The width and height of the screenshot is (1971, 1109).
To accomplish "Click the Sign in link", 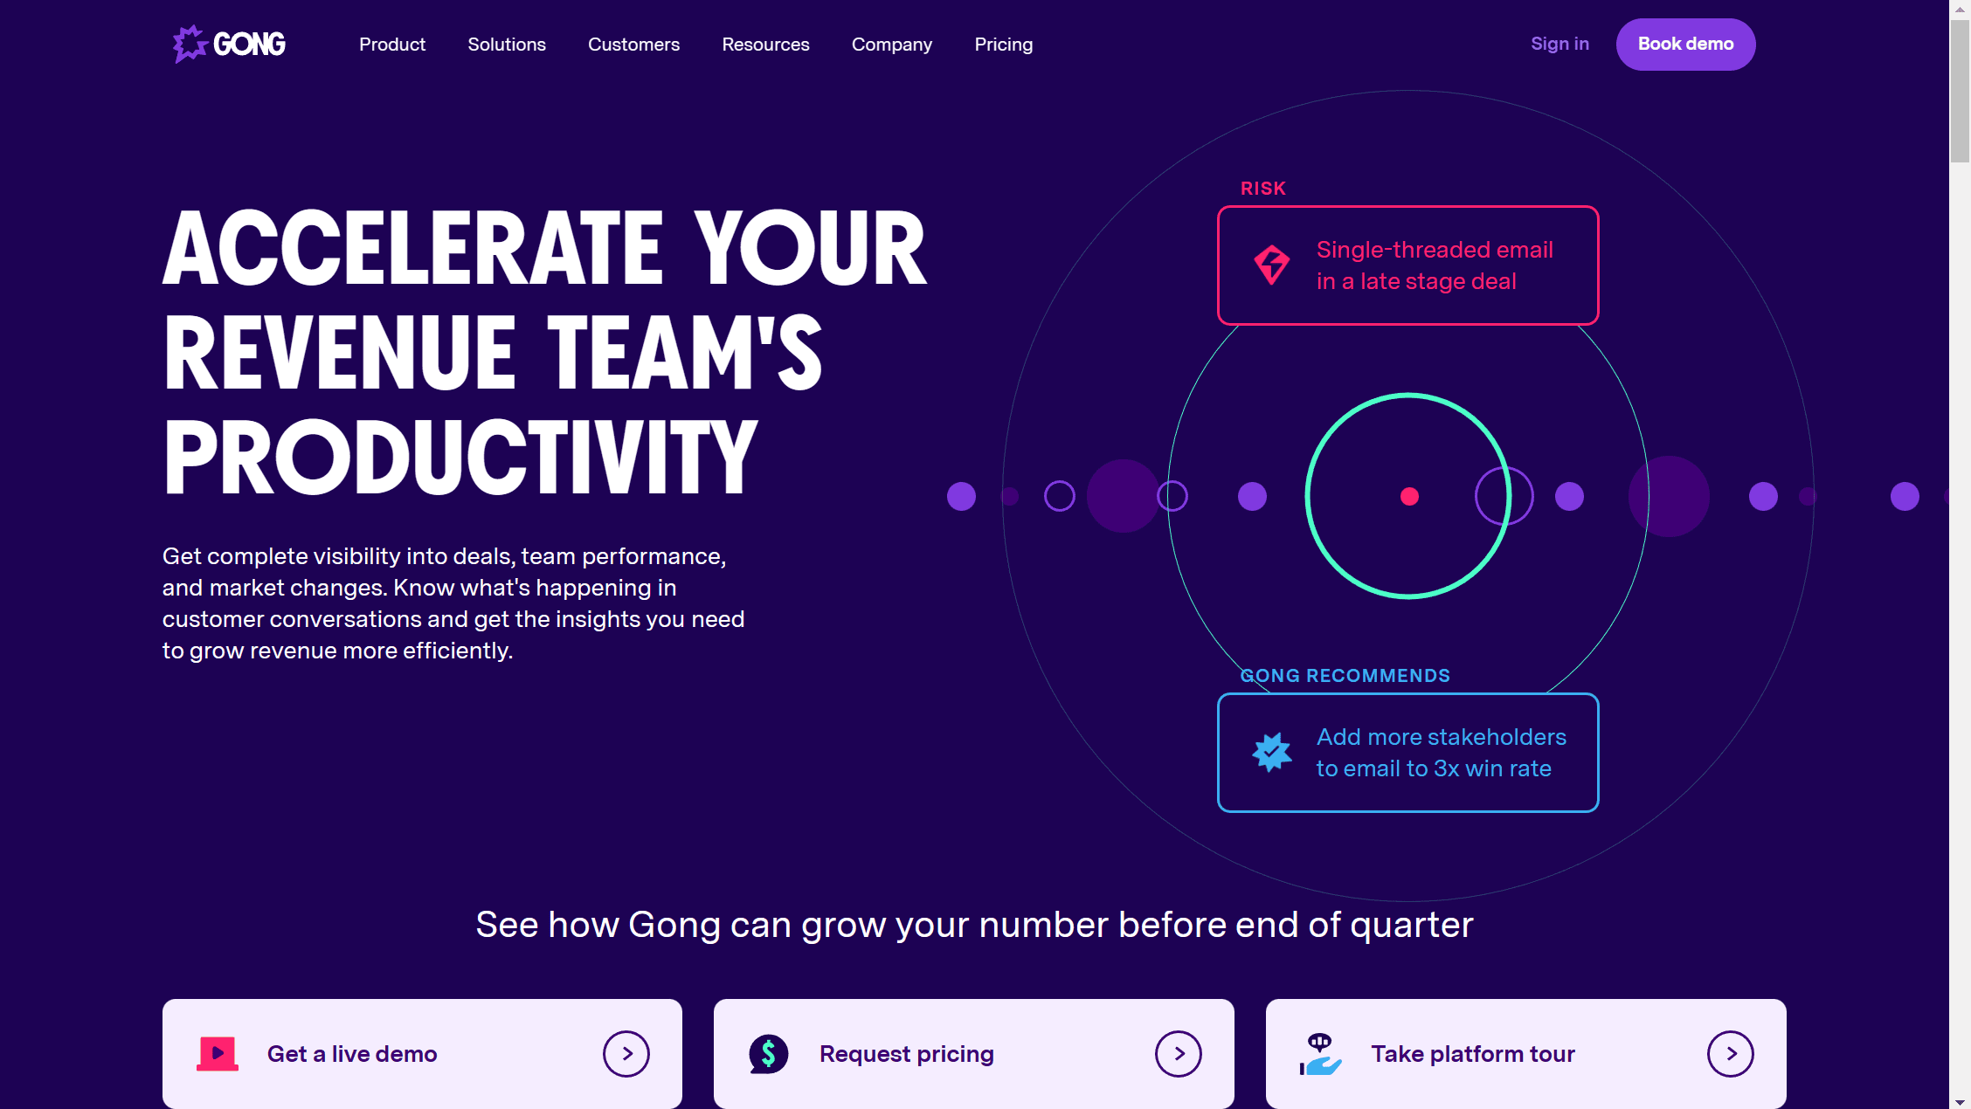I will [1560, 44].
